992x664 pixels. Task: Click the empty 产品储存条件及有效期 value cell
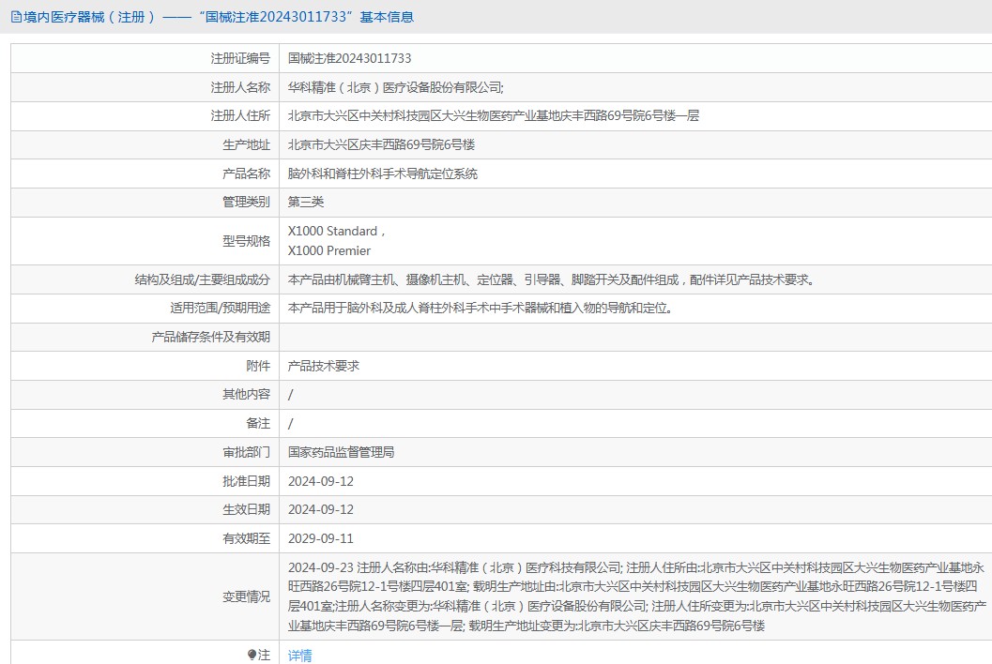point(634,337)
